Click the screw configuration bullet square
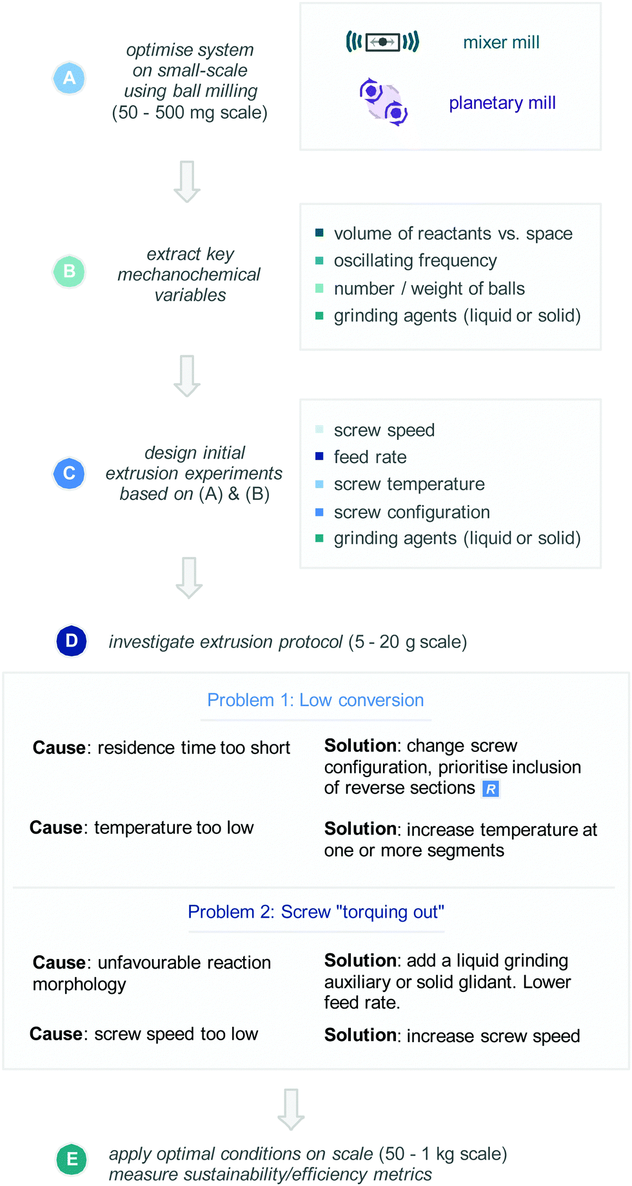This screenshot has height=1186, width=632. (x=319, y=512)
